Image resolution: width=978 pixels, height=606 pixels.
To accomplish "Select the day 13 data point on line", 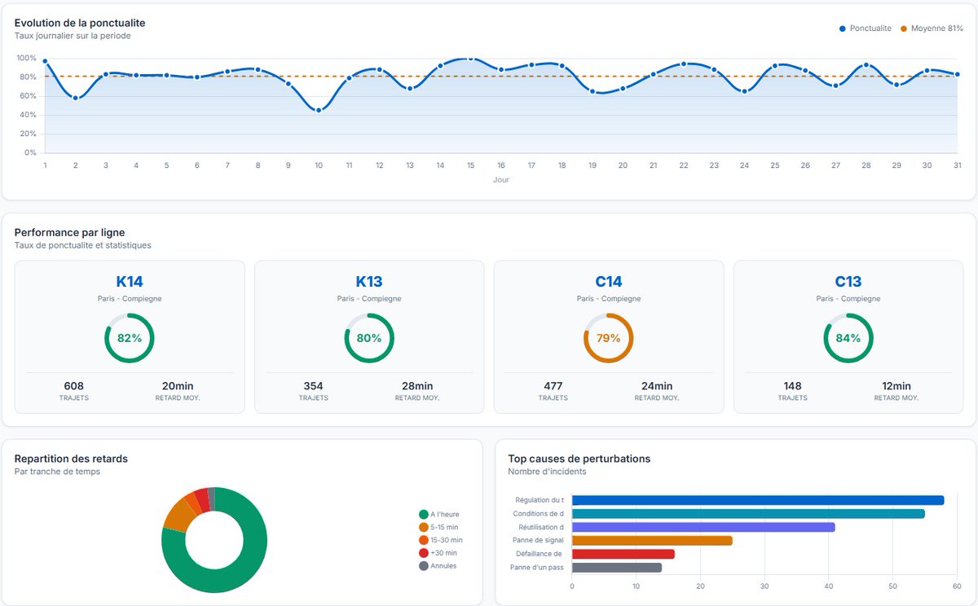I will tap(410, 88).
